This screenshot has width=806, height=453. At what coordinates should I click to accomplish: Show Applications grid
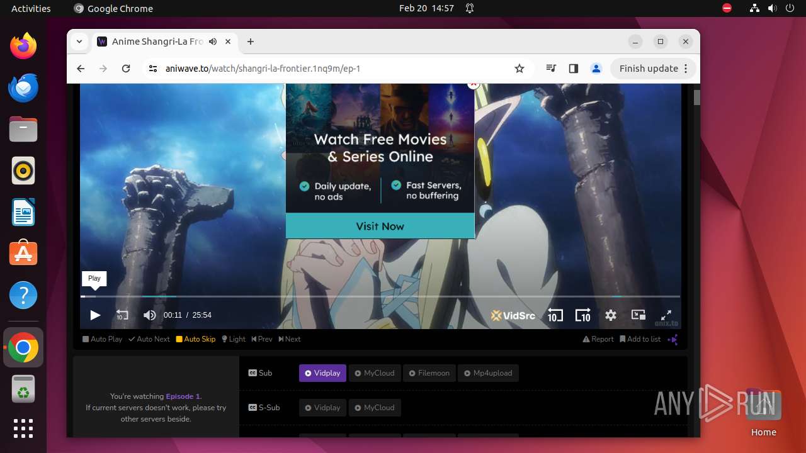pyautogui.click(x=23, y=428)
